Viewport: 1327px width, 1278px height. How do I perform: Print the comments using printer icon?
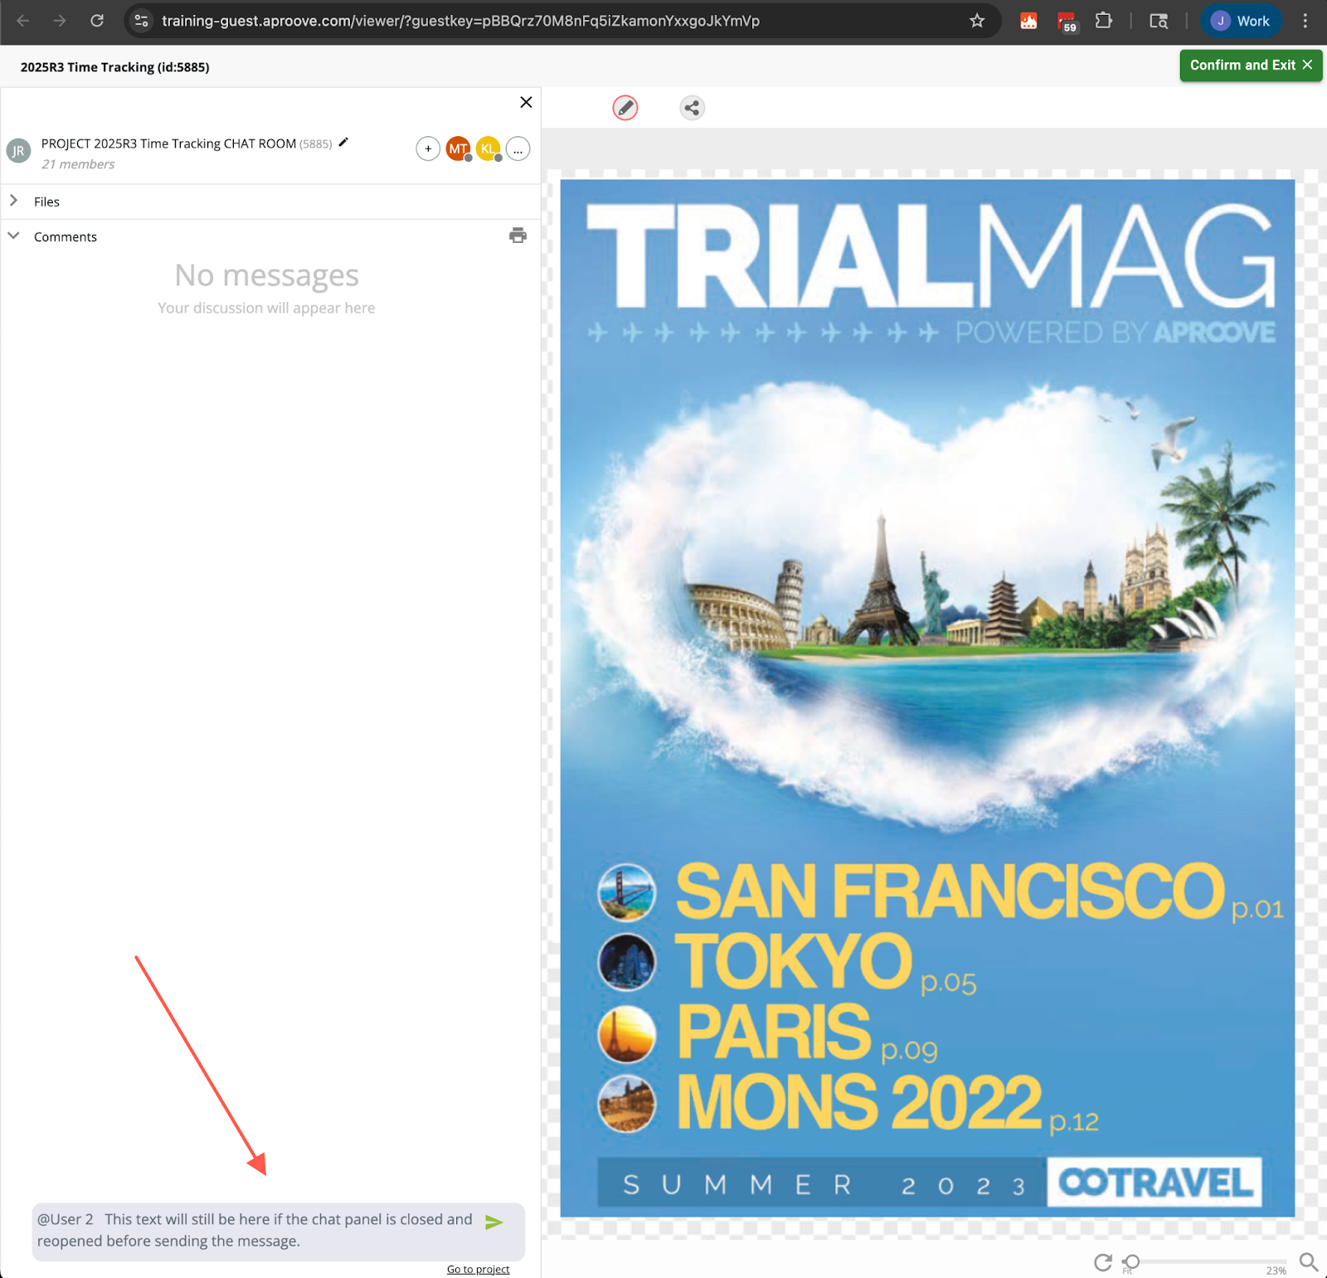click(518, 236)
